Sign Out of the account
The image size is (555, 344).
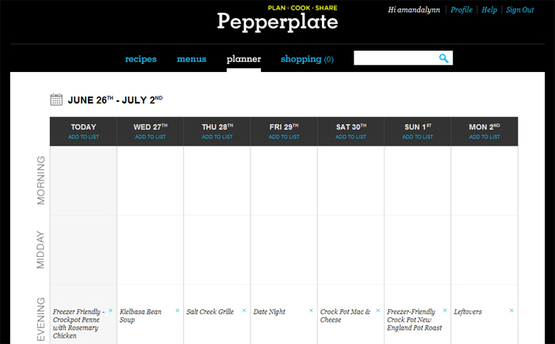point(520,10)
